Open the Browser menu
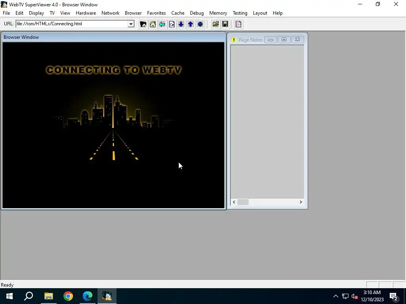Screen dimensions: 406x304 tap(133, 13)
